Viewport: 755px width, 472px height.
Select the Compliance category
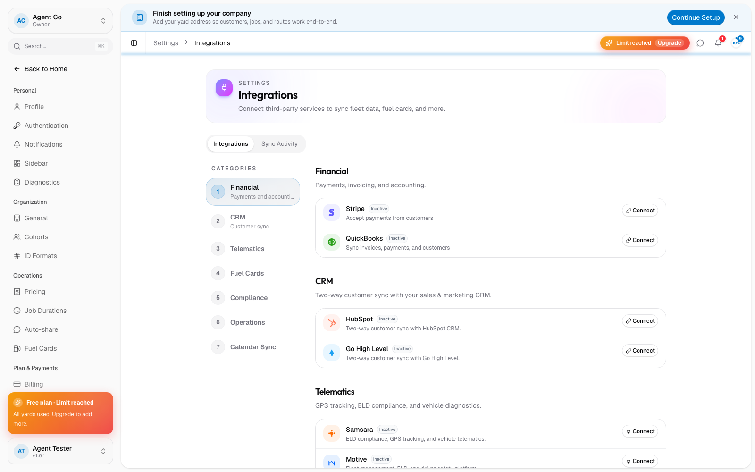pyautogui.click(x=253, y=298)
